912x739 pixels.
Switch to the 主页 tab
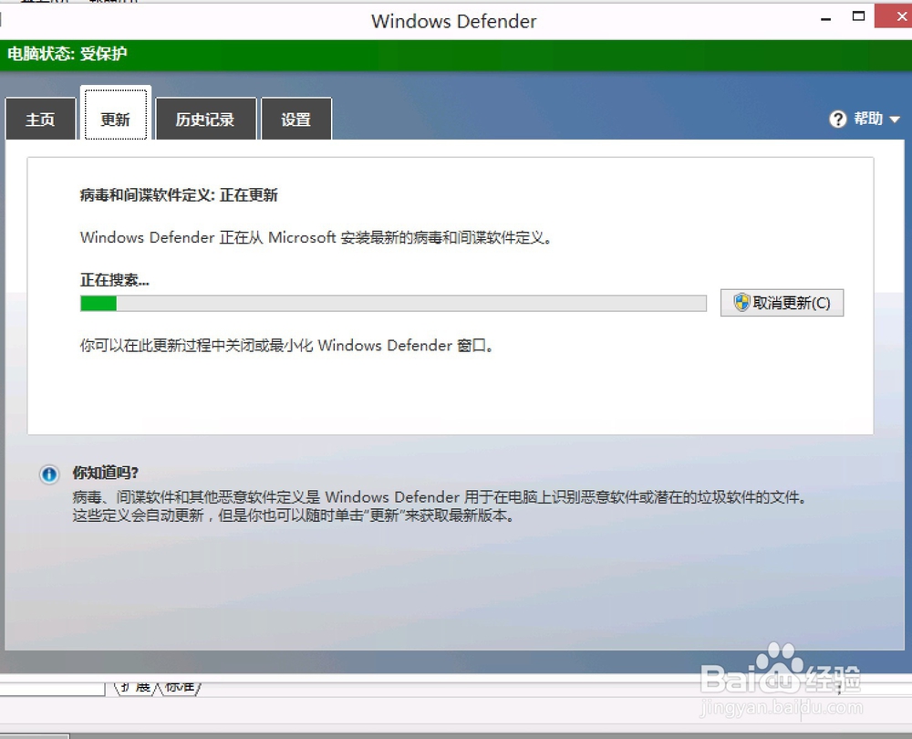(x=40, y=120)
